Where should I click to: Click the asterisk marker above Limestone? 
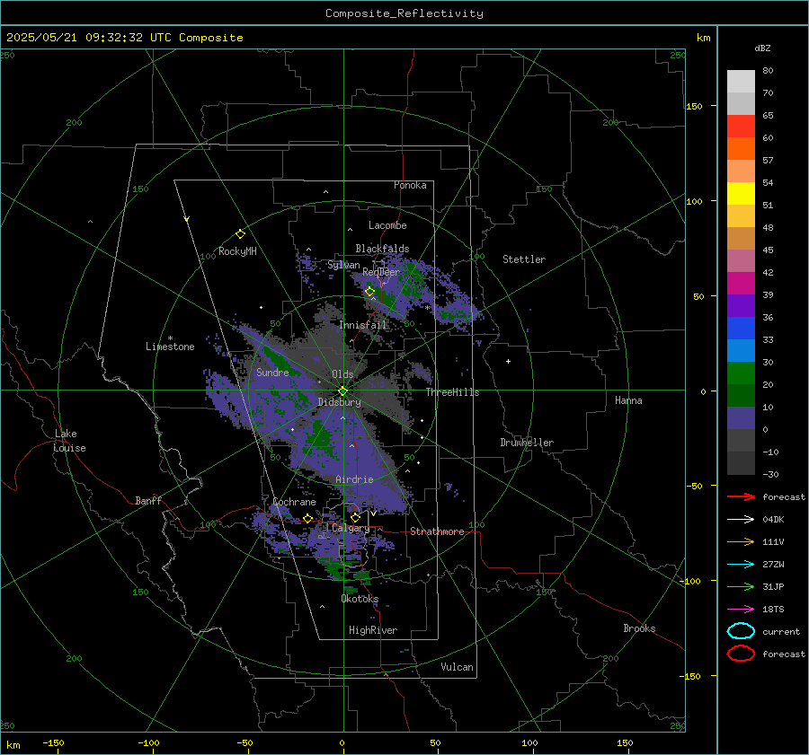tap(170, 338)
